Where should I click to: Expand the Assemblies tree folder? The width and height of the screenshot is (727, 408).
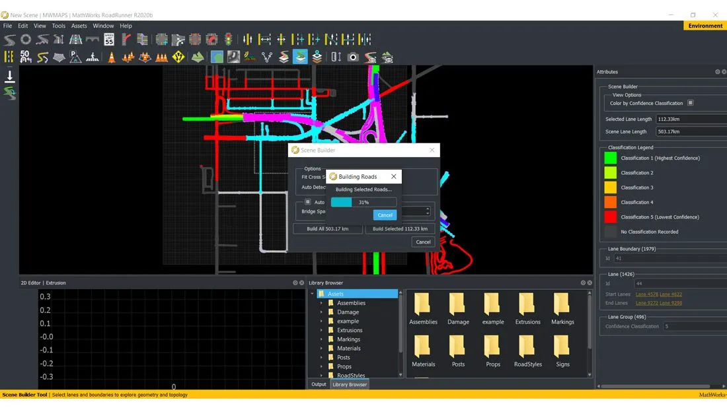click(x=321, y=303)
